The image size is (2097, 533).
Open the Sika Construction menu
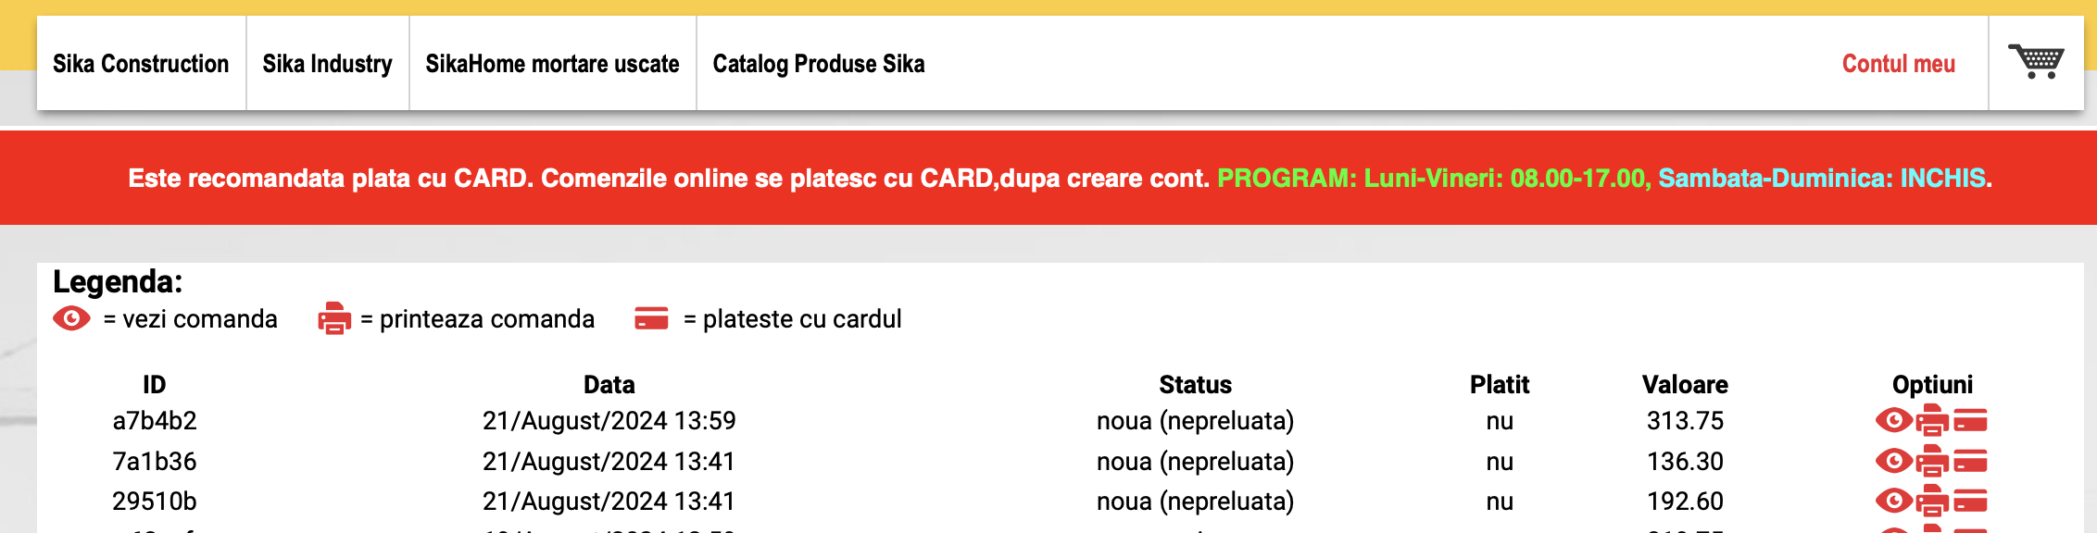point(141,64)
